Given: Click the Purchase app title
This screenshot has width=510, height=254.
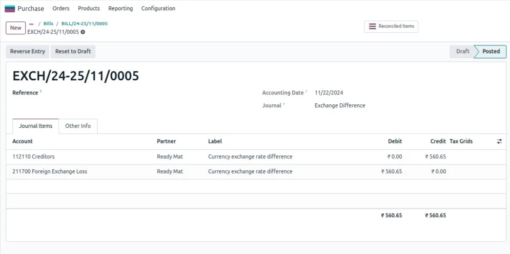Looking at the screenshot, I should pos(31,9).
